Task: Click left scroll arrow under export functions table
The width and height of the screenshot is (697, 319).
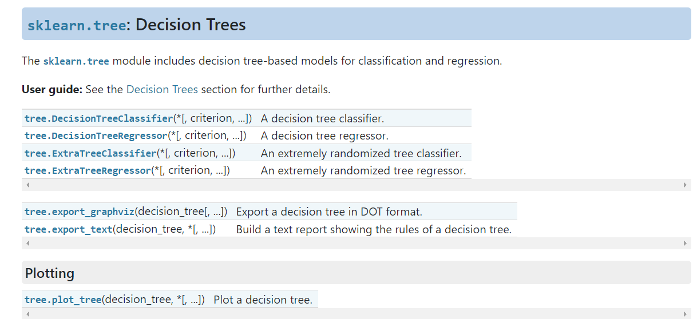Action: [27, 244]
